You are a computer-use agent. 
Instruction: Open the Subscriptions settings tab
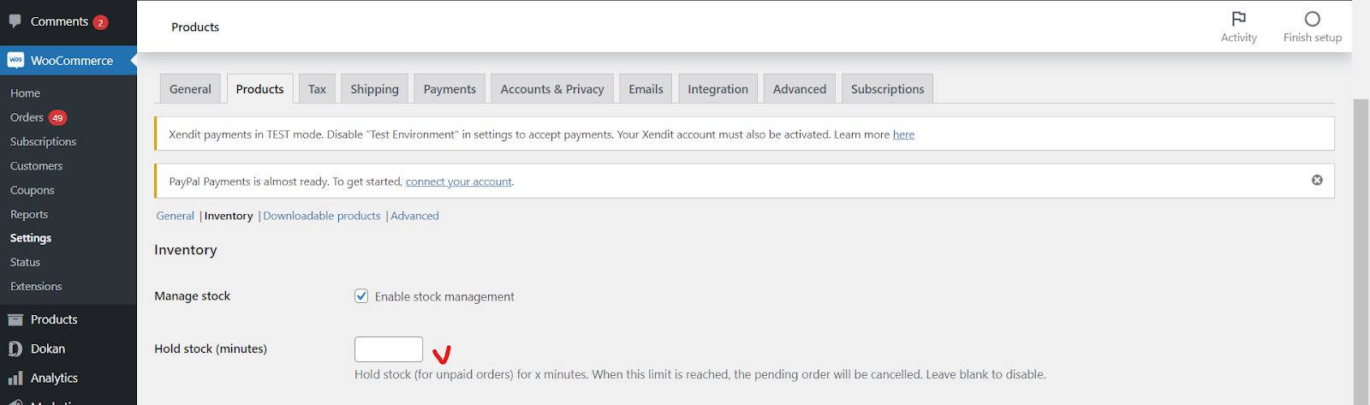tap(887, 89)
